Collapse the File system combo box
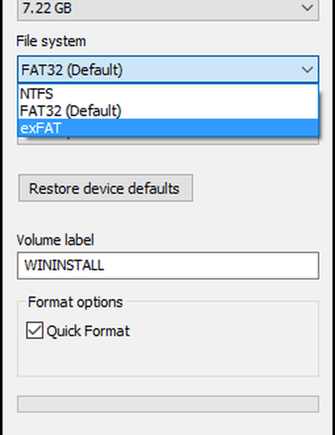The width and height of the screenshot is (335, 435). (168, 69)
